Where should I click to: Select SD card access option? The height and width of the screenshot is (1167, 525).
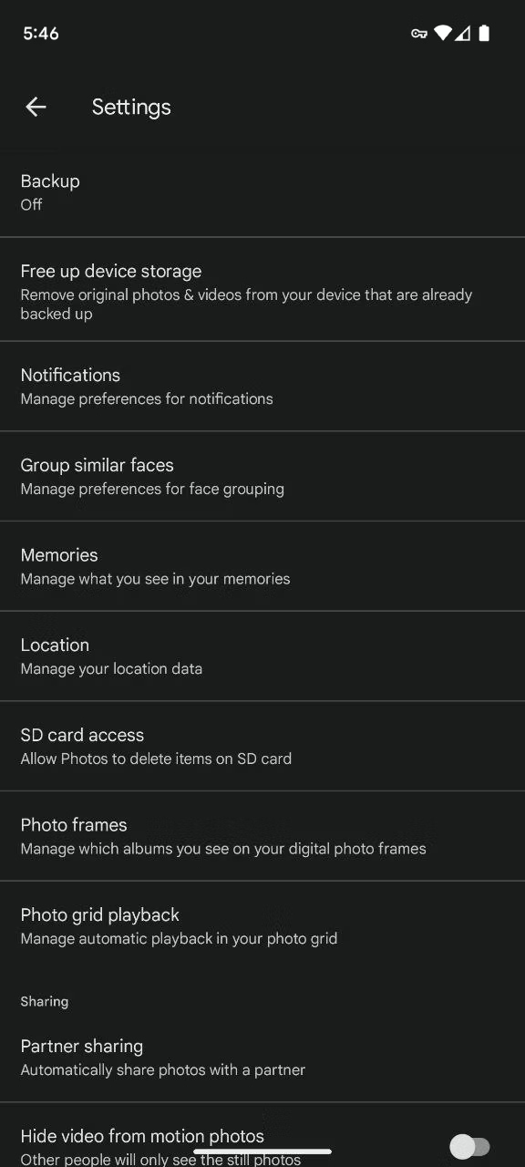point(262,746)
